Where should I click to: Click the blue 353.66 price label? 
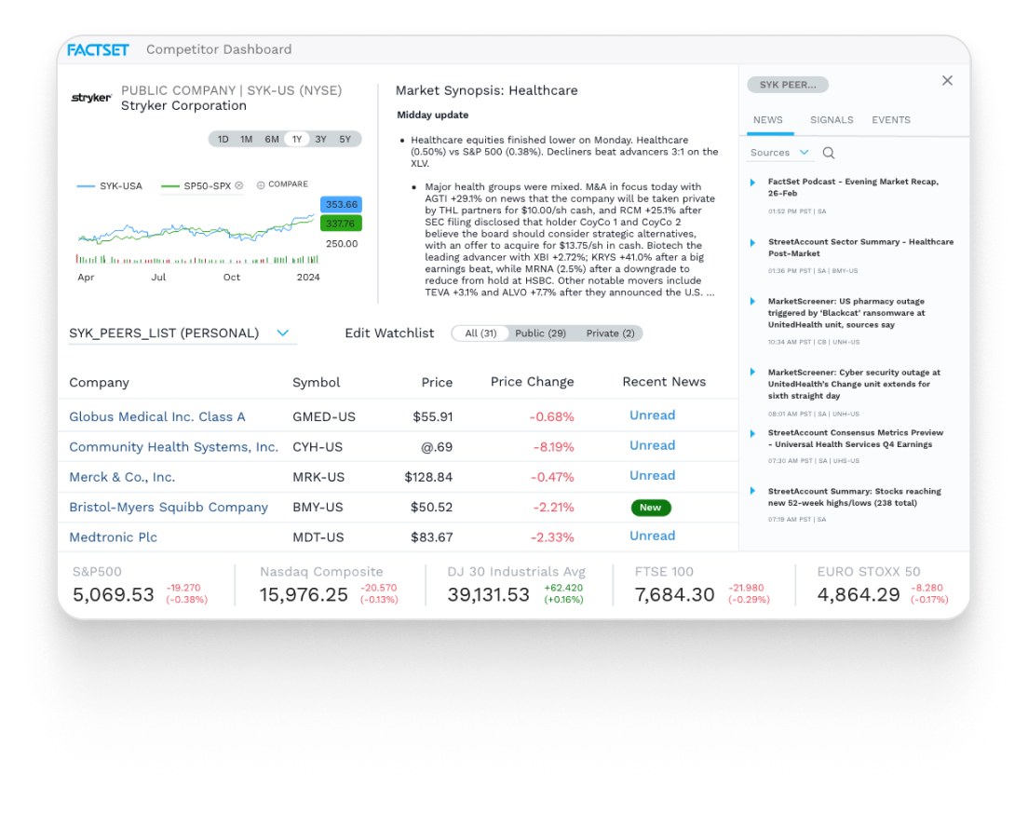[341, 205]
